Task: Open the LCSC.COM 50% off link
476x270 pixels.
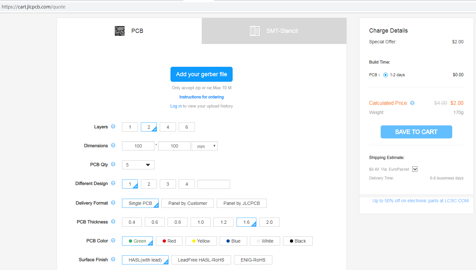Action: click(x=420, y=201)
